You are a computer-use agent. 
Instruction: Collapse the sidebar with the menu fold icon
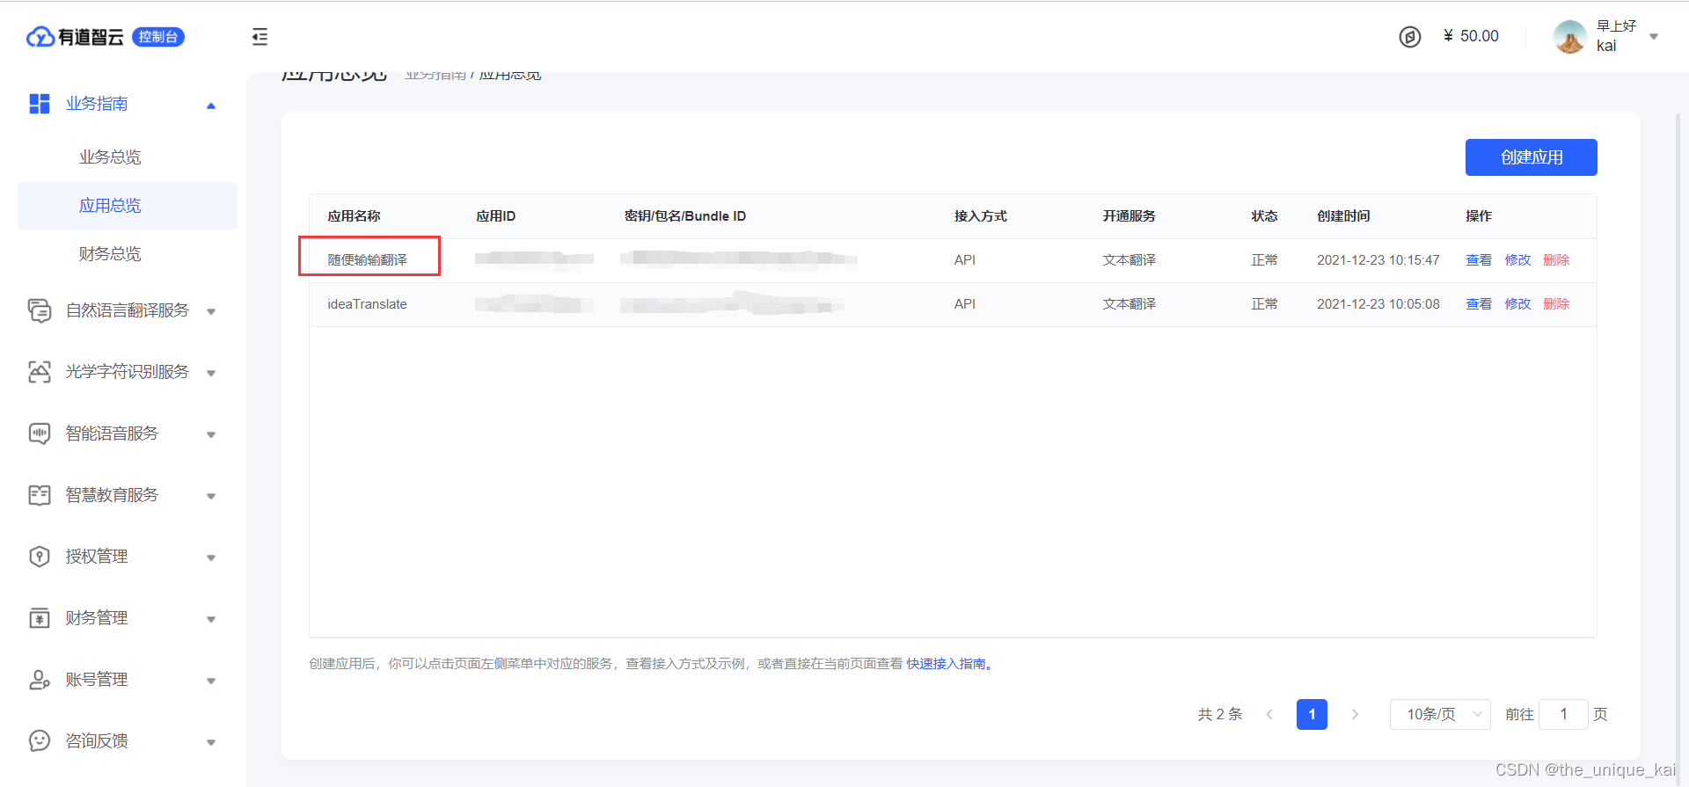[x=260, y=37]
